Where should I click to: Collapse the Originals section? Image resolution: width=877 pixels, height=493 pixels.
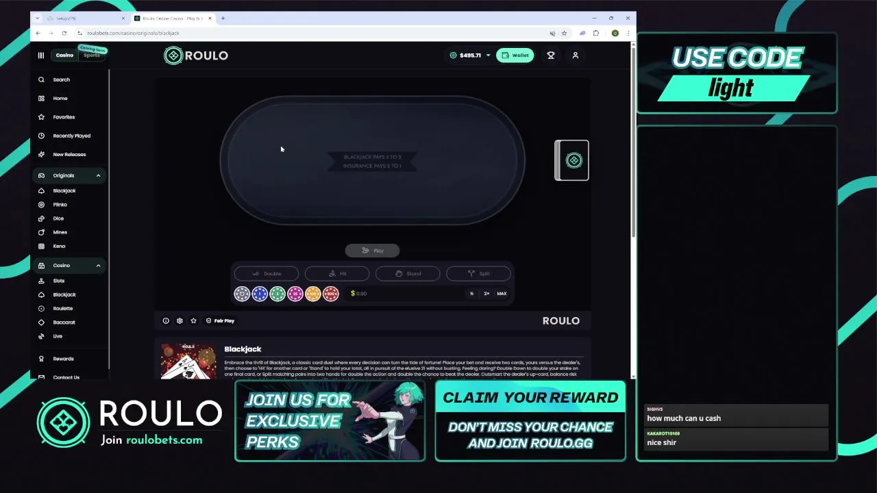[98, 175]
